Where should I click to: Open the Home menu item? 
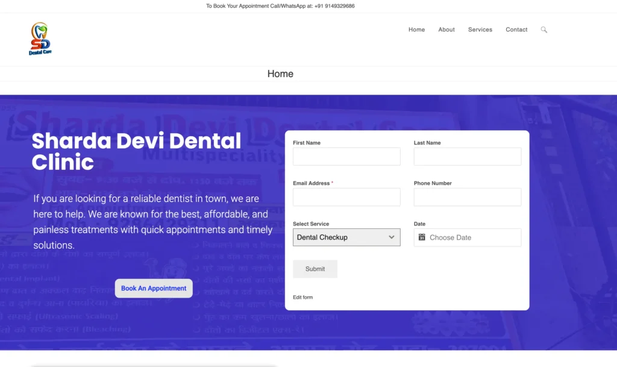coord(416,30)
